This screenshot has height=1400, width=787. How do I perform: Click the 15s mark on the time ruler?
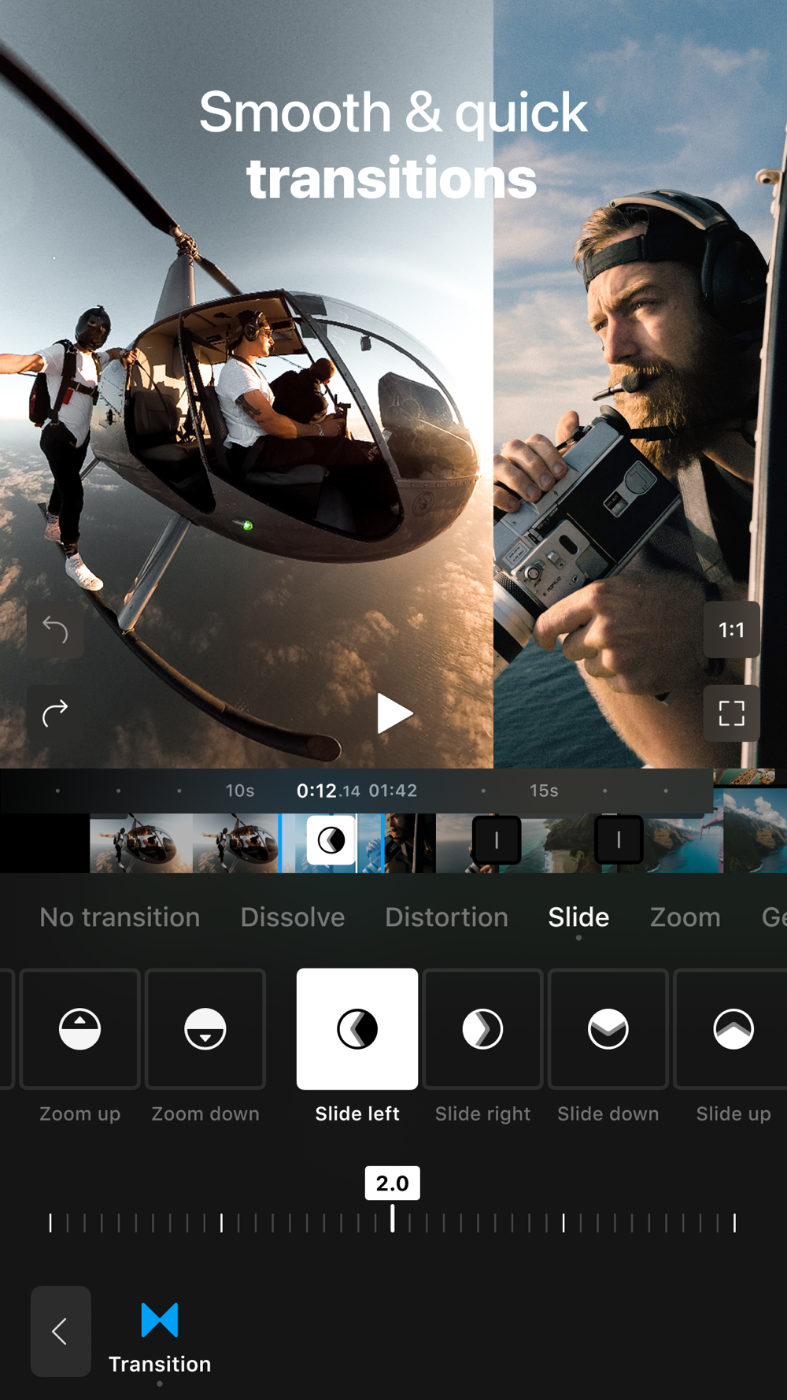pos(544,791)
